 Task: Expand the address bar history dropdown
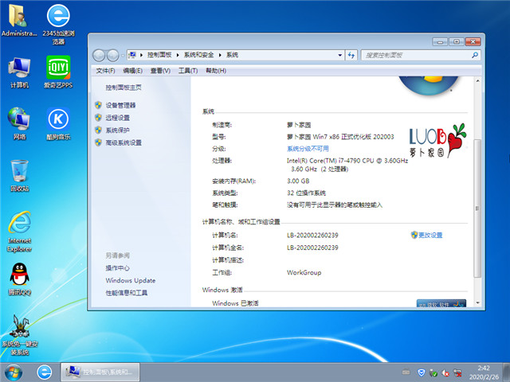(x=340, y=55)
